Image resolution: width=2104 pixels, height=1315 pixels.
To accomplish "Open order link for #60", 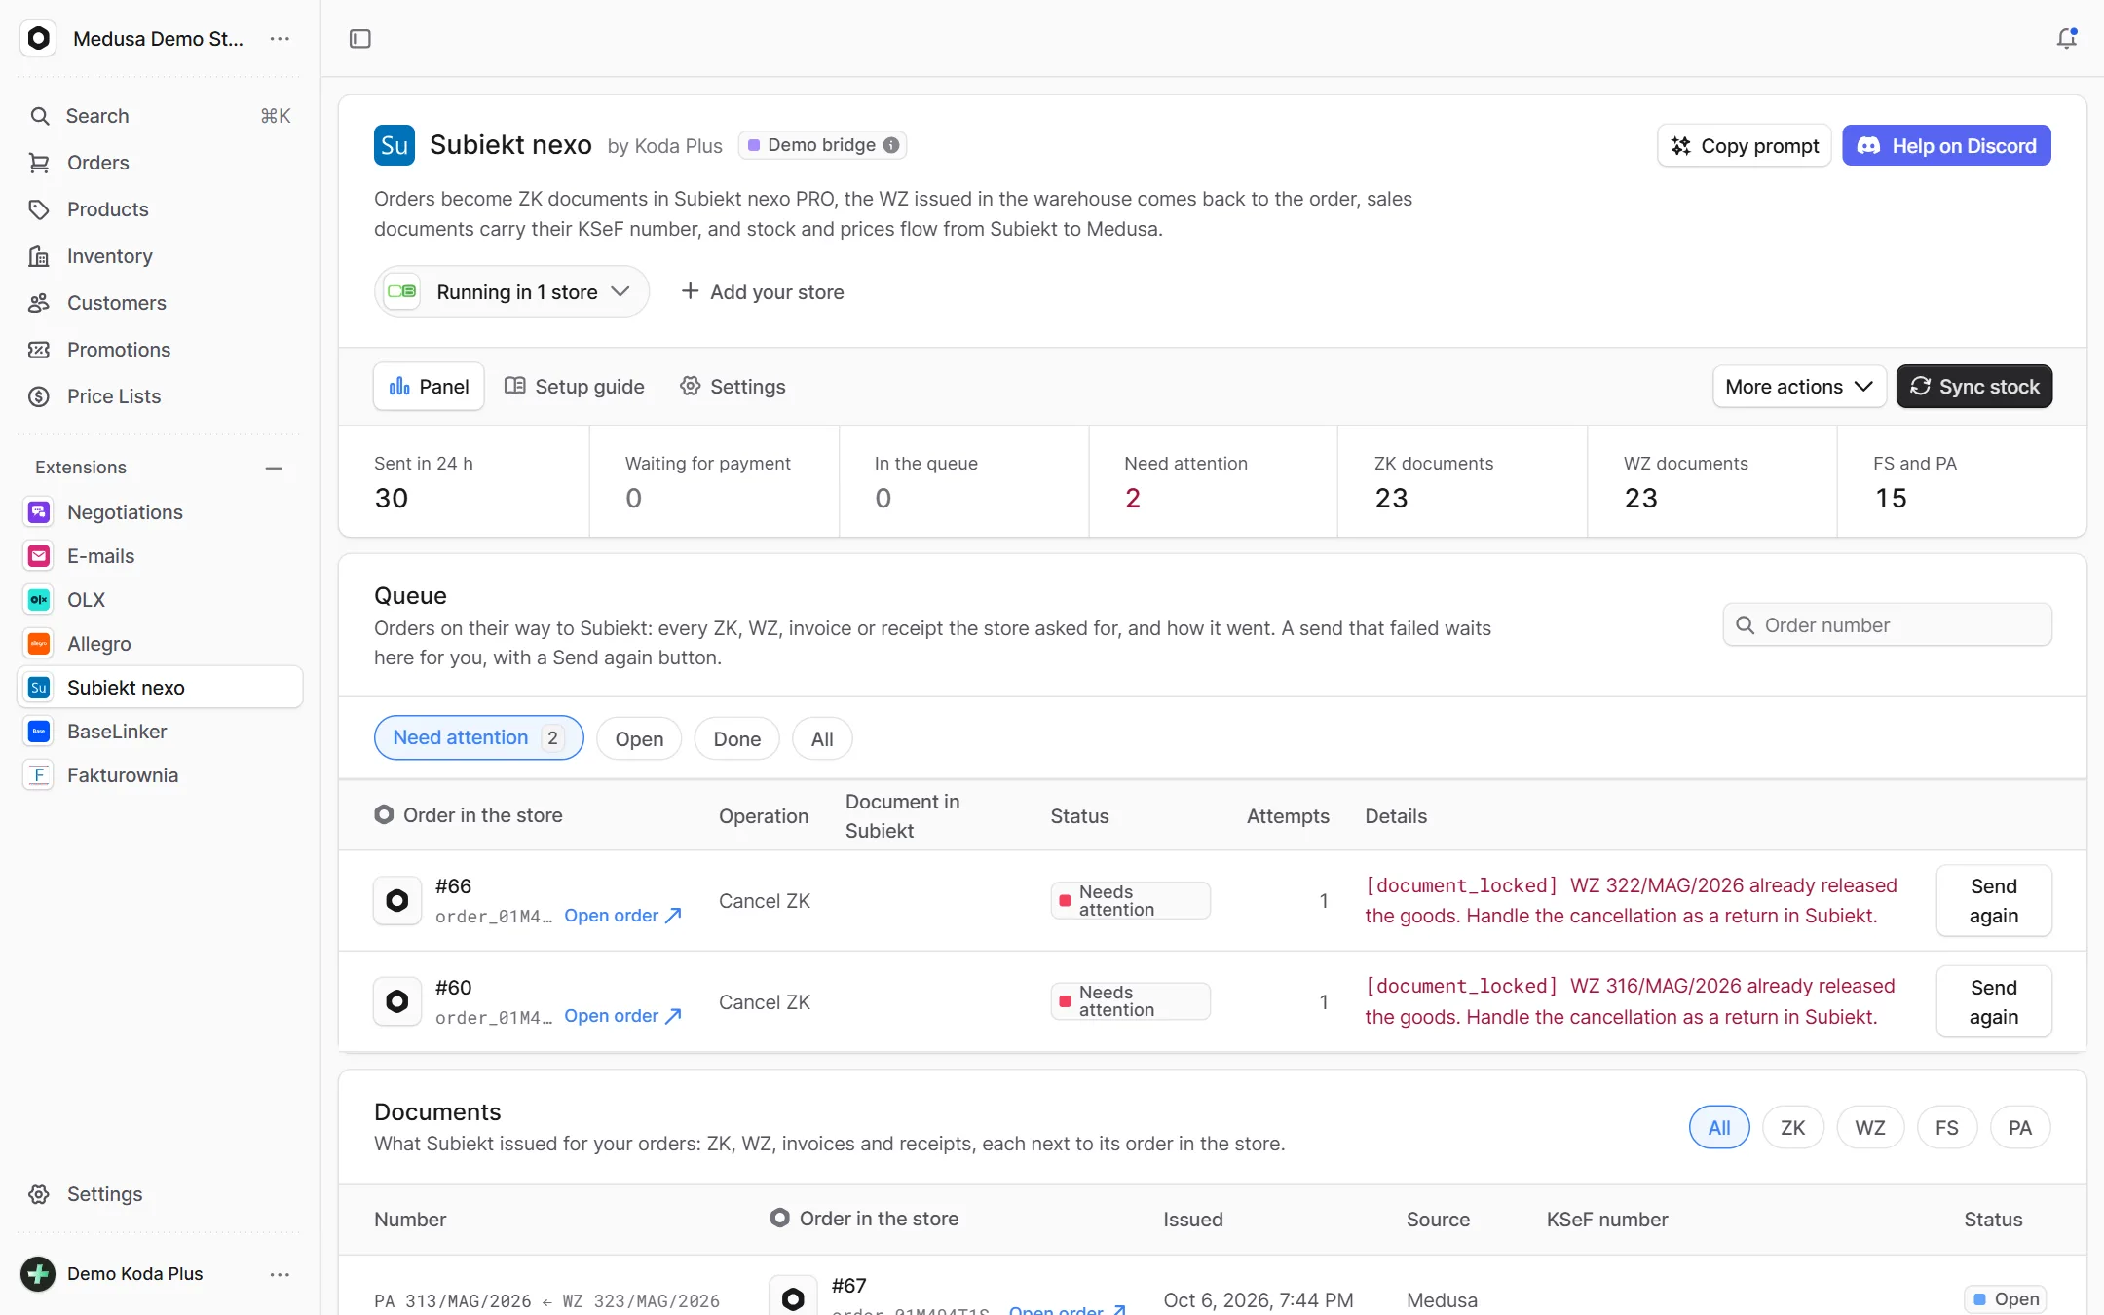I will coord(623,1016).
